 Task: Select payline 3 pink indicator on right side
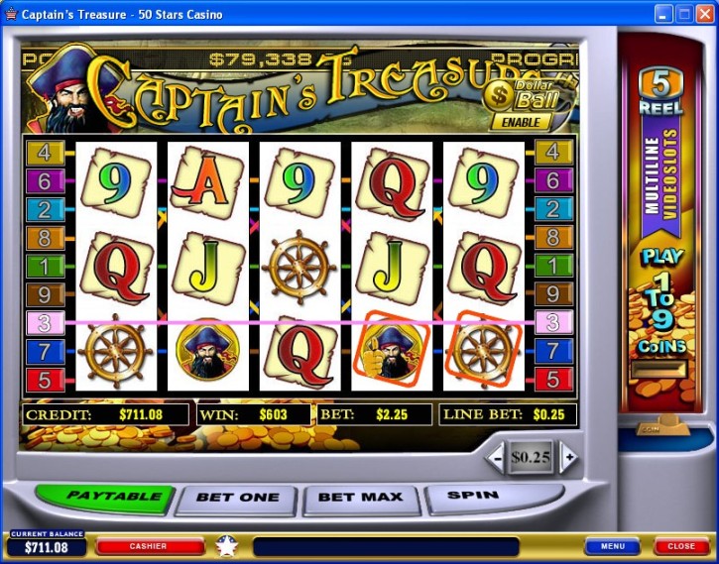pyautogui.click(x=553, y=322)
